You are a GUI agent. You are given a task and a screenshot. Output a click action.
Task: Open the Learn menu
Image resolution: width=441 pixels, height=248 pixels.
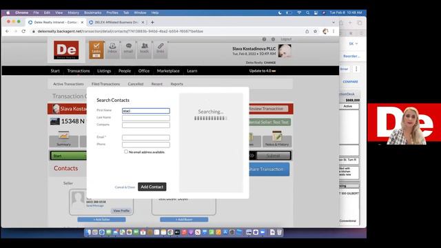(x=192, y=71)
